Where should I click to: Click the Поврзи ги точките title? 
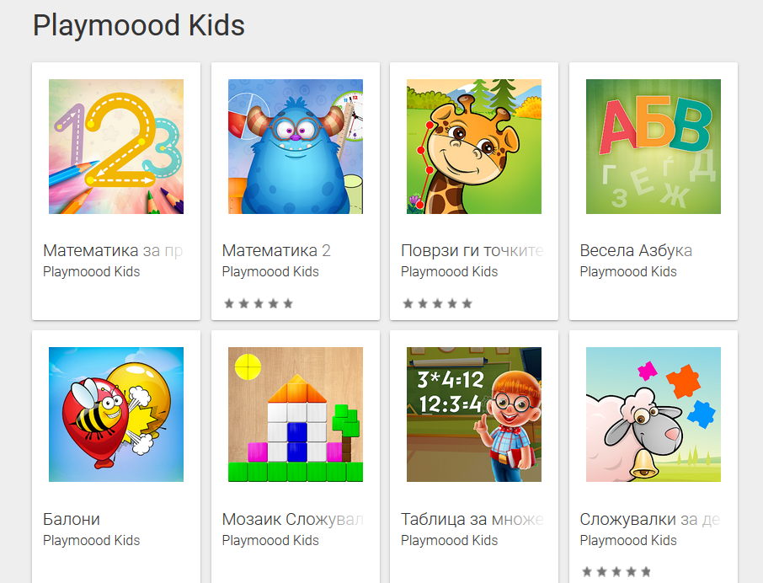tap(472, 250)
